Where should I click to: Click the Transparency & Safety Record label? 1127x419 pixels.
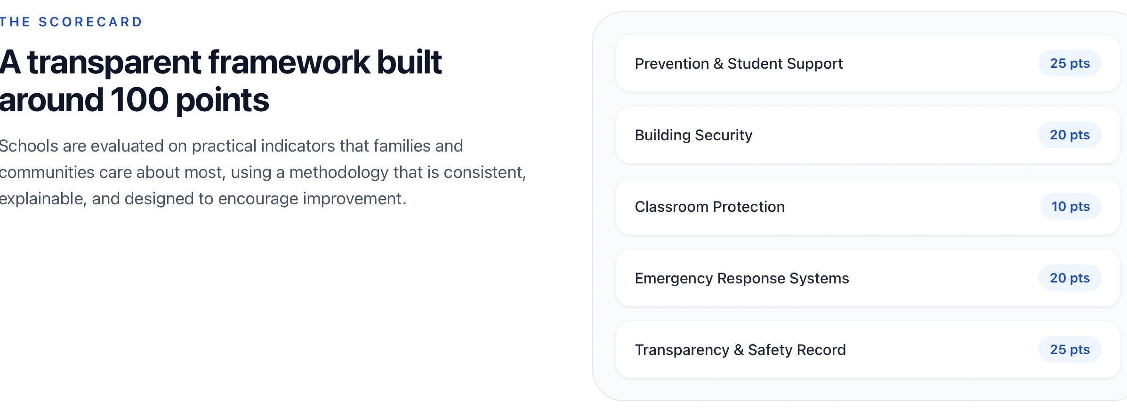[x=740, y=350]
